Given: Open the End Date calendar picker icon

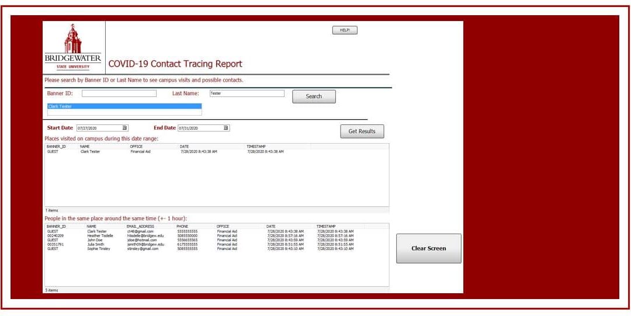Looking at the screenshot, I should click(226, 128).
